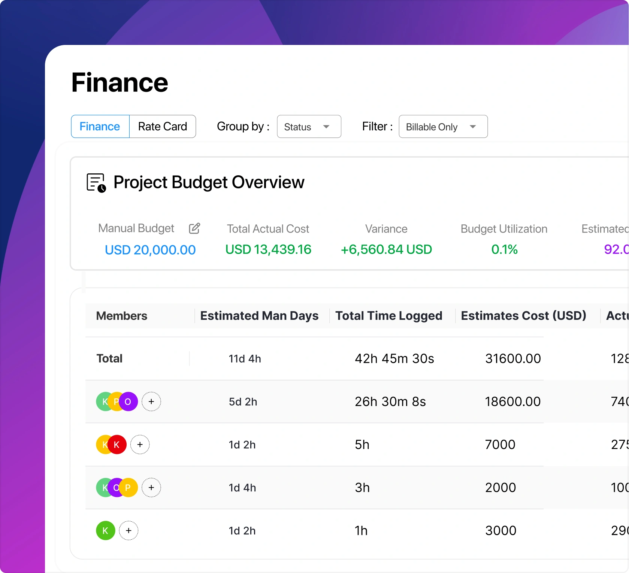Image resolution: width=629 pixels, height=573 pixels.
Task: Click the purple O avatar in first member row
Action: [128, 401]
